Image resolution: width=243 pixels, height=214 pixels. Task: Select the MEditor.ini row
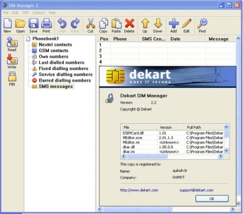tap(172, 142)
